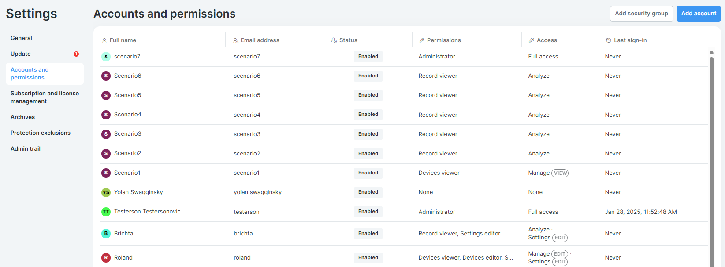Click the Scenario4 avatar icon
725x267 pixels.
(x=106, y=115)
